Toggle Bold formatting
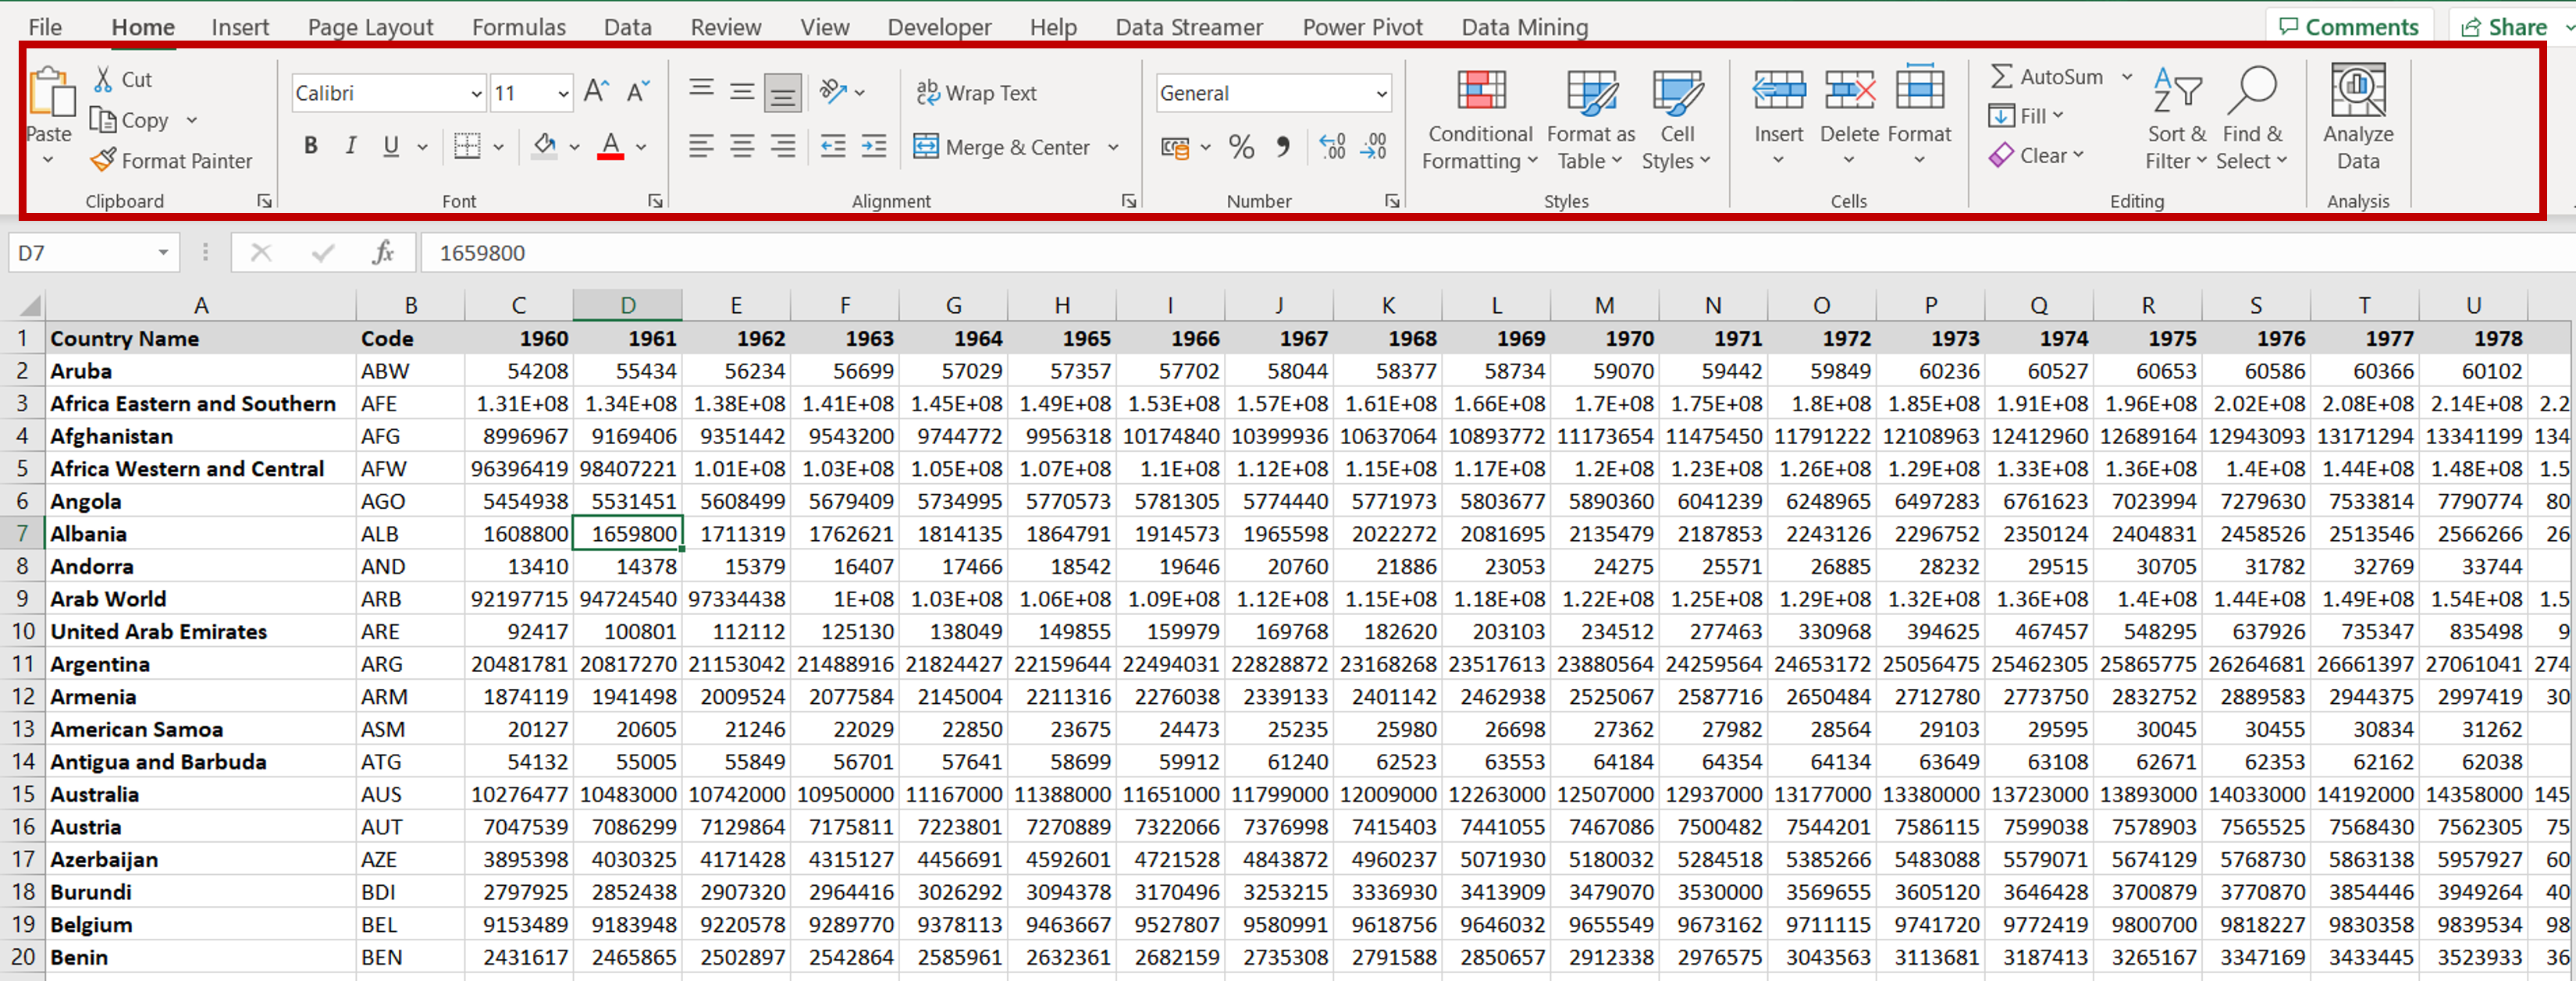This screenshot has width=2576, height=981. (x=311, y=147)
